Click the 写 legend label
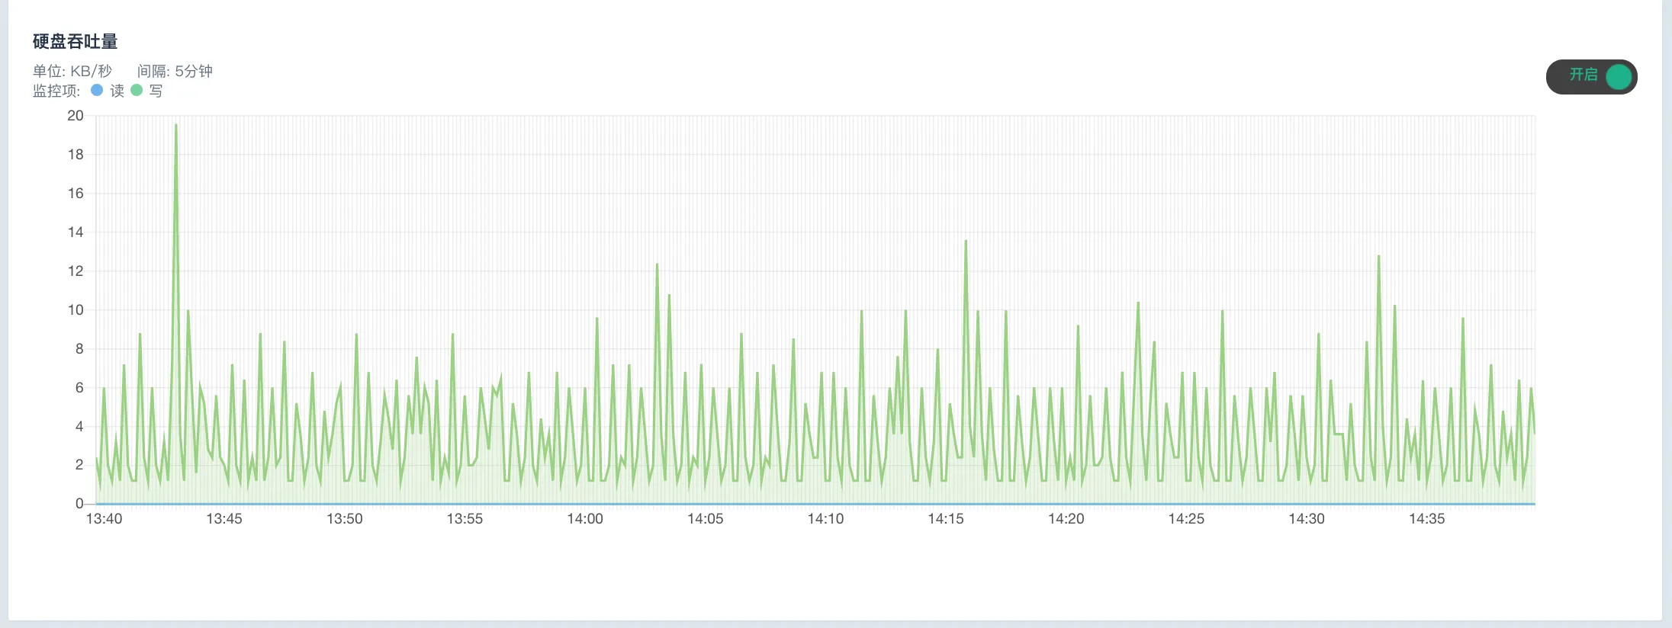The height and width of the screenshot is (628, 1672). pyautogui.click(x=156, y=91)
